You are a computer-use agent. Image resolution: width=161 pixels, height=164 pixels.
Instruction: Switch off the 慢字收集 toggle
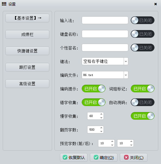click(142, 116)
